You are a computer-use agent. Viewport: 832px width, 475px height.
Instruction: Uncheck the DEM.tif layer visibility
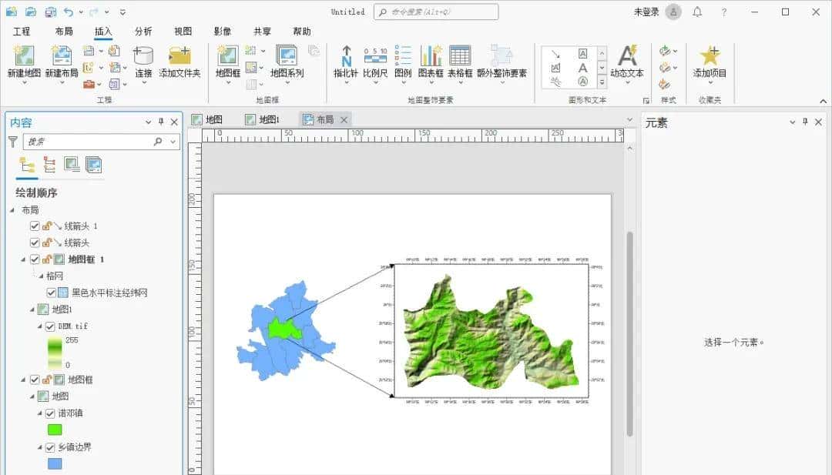(x=49, y=326)
